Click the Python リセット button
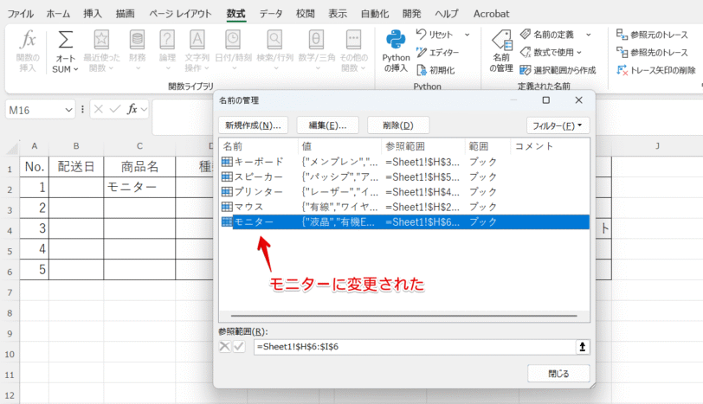 (434, 35)
